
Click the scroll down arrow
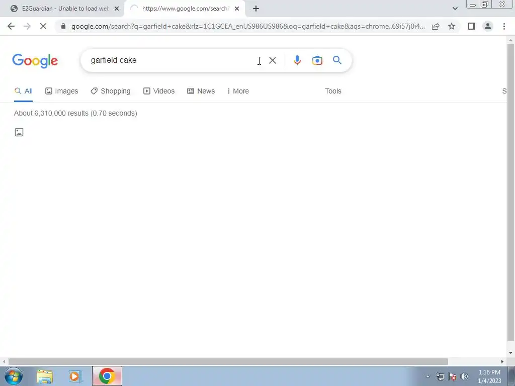point(510,353)
